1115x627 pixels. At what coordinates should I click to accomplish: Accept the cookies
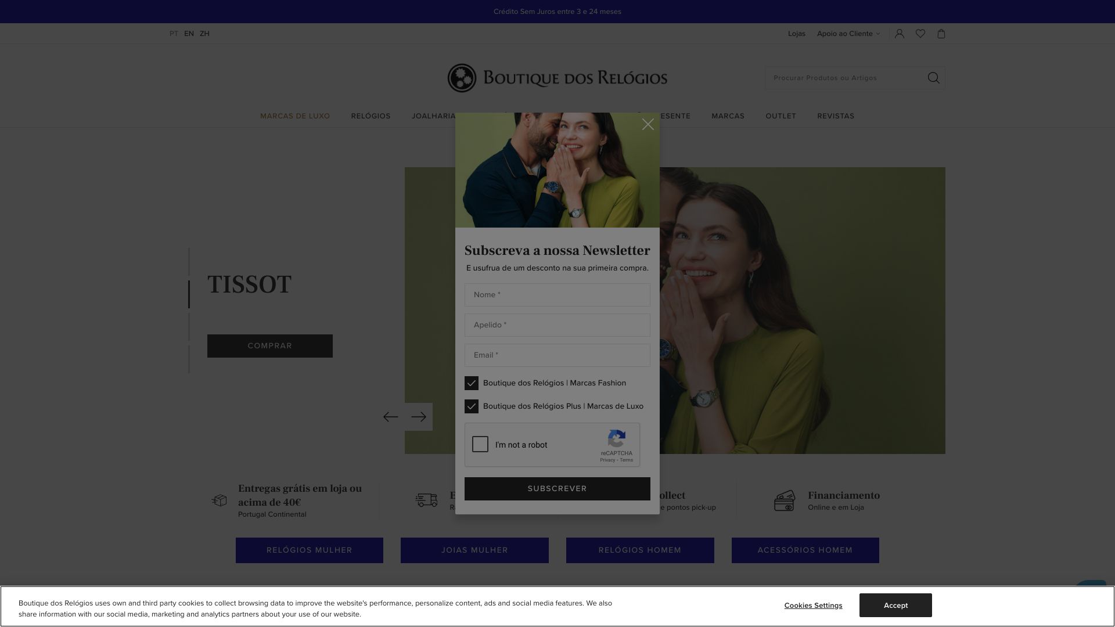[895, 605]
